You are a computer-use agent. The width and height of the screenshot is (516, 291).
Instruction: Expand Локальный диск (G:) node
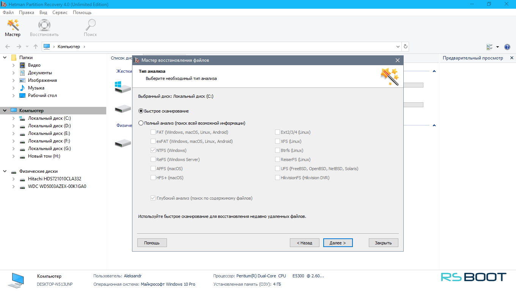[14, 149]
